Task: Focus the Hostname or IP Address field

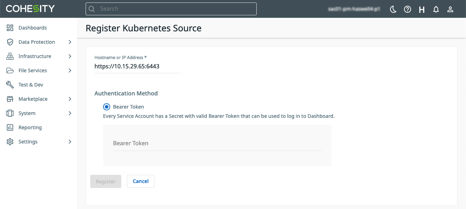Action: tap(137, 66)
